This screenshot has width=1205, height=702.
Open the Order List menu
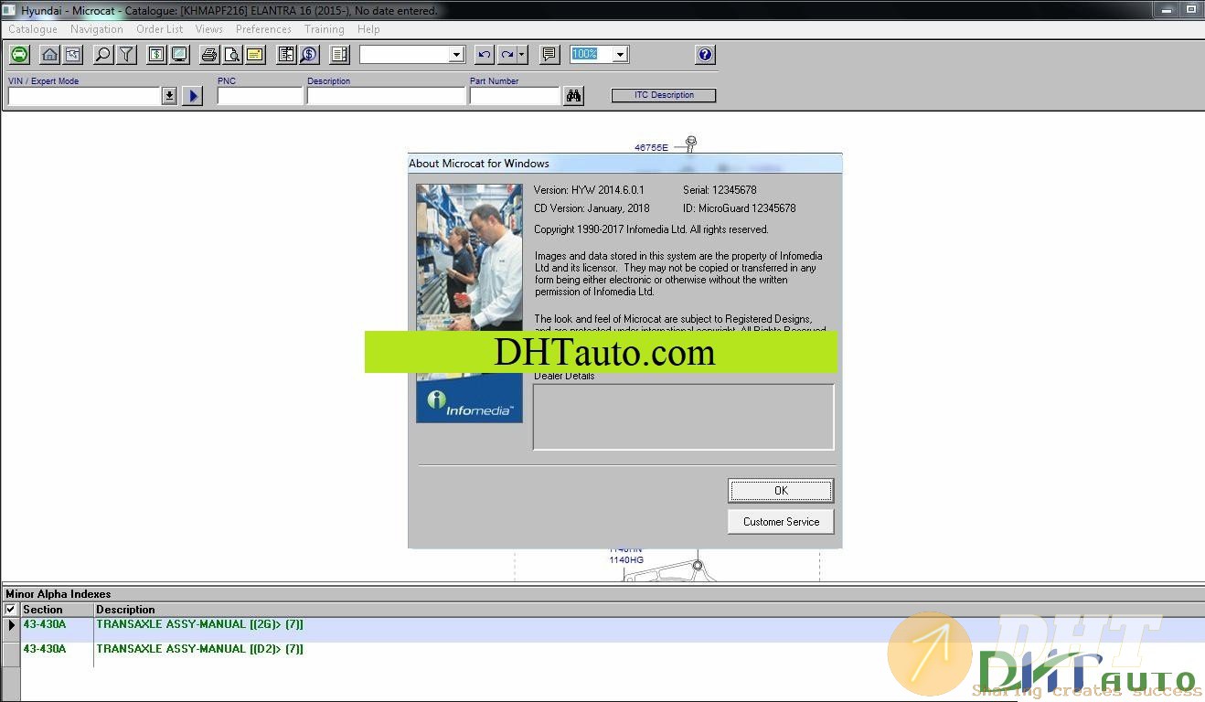point(160,29)
